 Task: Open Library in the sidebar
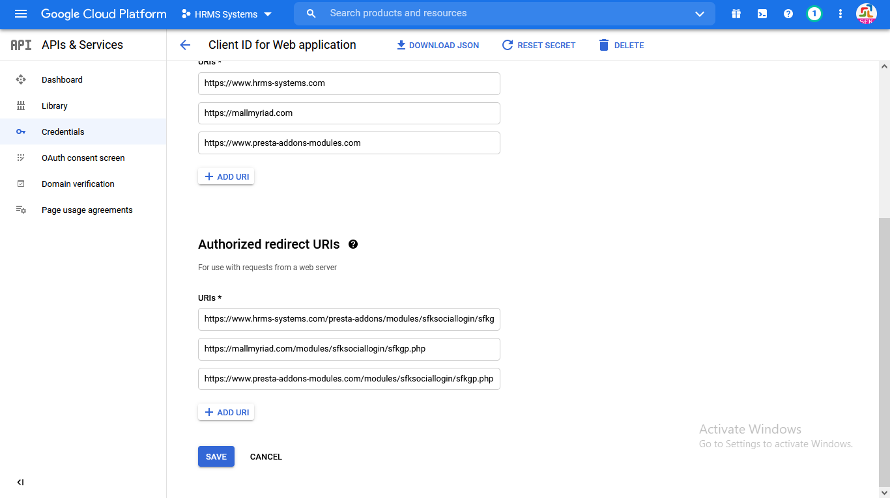[83, 105]
